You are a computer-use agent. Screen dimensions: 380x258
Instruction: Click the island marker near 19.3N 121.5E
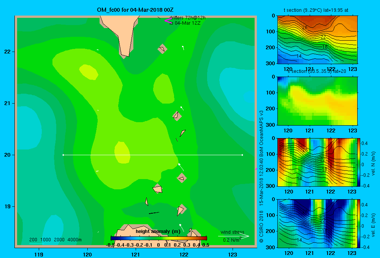point(158,188)
